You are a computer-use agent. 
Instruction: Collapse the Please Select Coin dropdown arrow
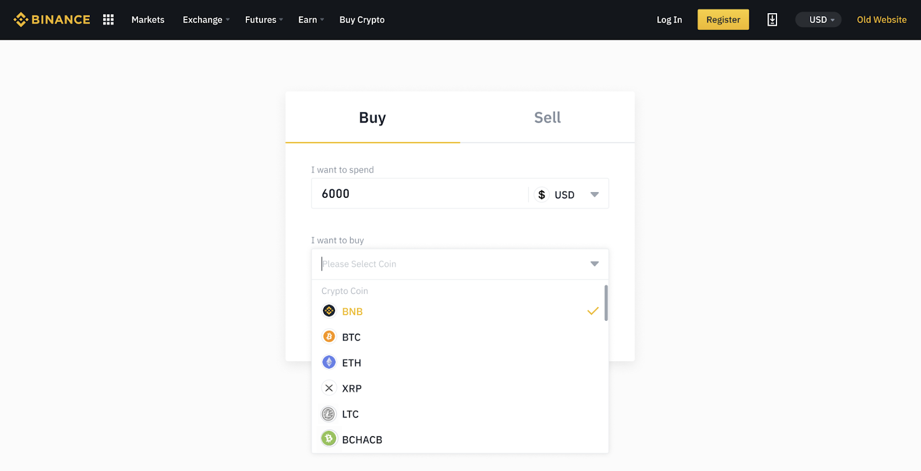pos(595,264)
